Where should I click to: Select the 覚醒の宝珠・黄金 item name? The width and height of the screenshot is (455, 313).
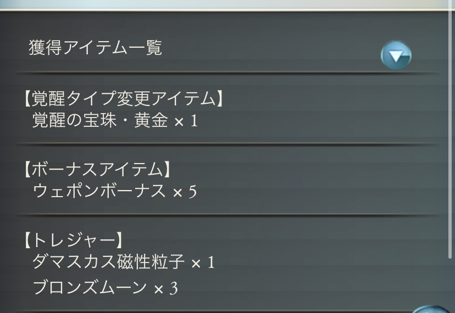pyautogui.click(x=100, y=120)
